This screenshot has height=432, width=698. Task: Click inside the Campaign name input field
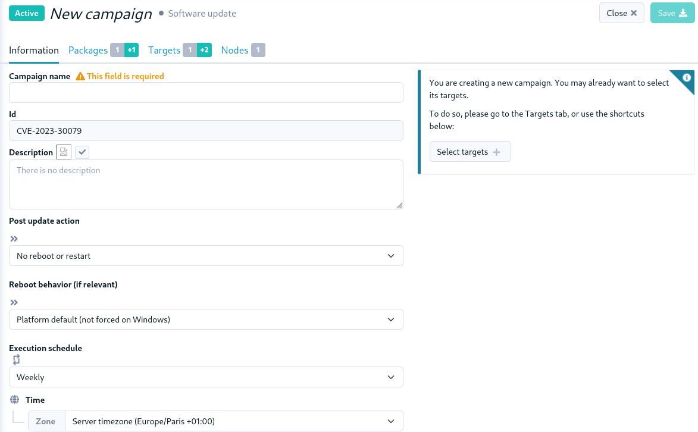[x=206, y=92]
